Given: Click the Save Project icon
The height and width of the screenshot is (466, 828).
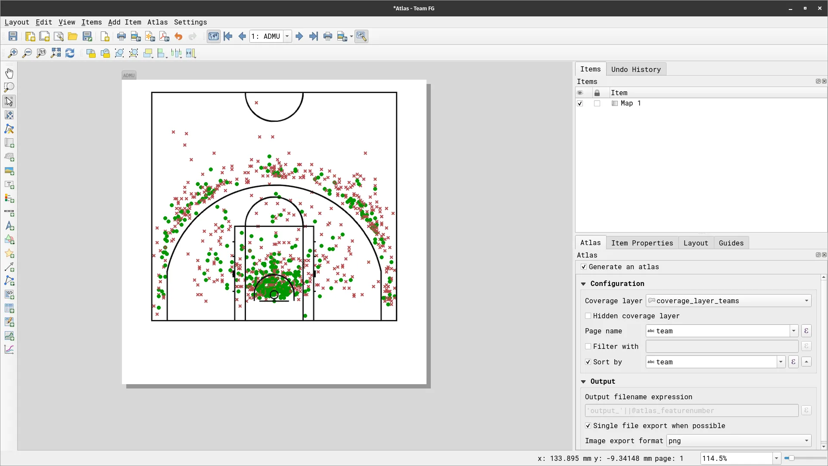Looking at the screenshot, I should pyautogui.click(x=13, y=37).
